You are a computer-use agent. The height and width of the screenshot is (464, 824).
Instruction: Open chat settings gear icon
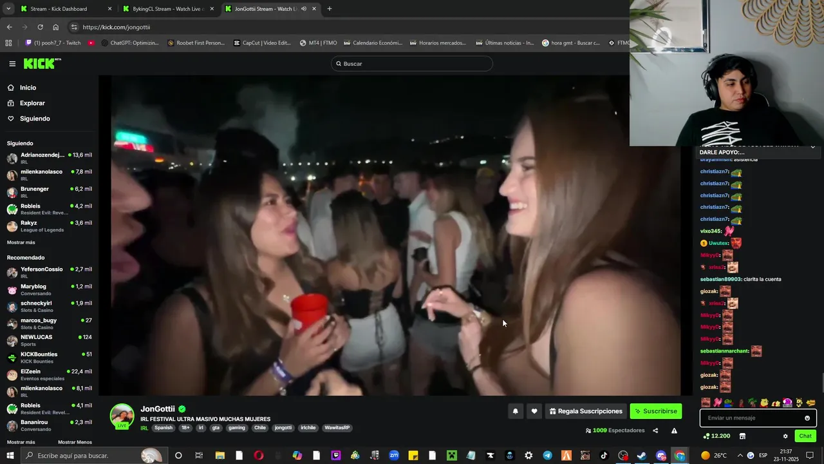point(785,436)
